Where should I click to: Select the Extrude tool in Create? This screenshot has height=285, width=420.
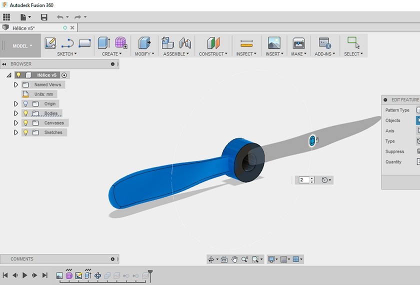[104, 43]
